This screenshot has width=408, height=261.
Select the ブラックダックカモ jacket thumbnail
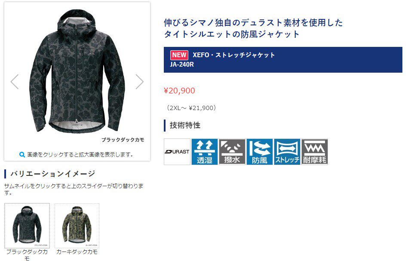tap(27, 226)
